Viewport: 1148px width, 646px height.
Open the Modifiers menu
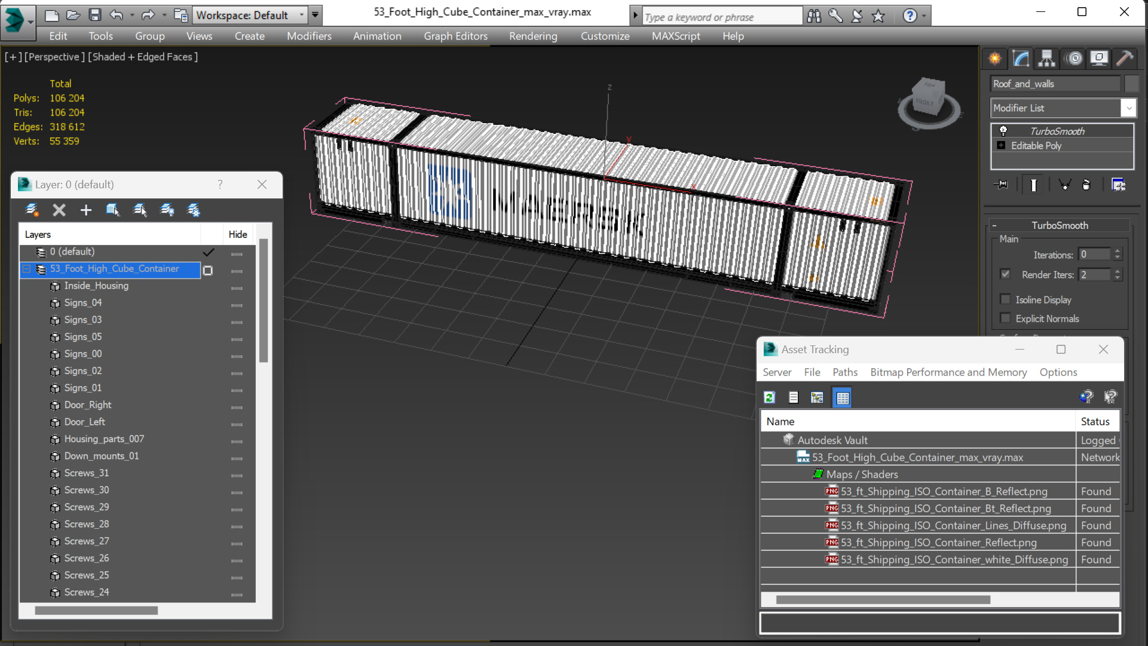(309, 36)
